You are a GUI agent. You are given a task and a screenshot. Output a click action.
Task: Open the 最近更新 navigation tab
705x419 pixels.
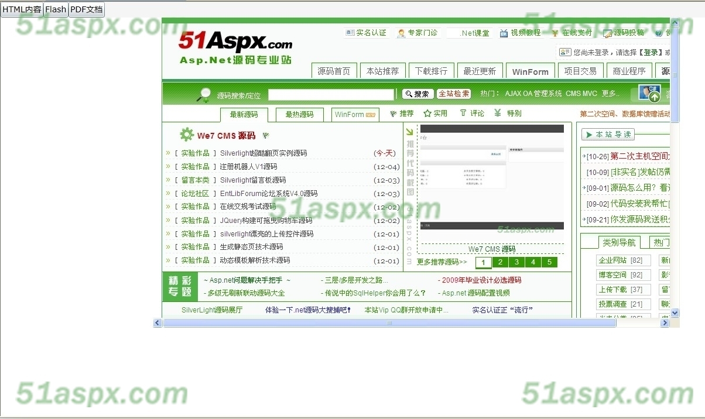point(480,71)
